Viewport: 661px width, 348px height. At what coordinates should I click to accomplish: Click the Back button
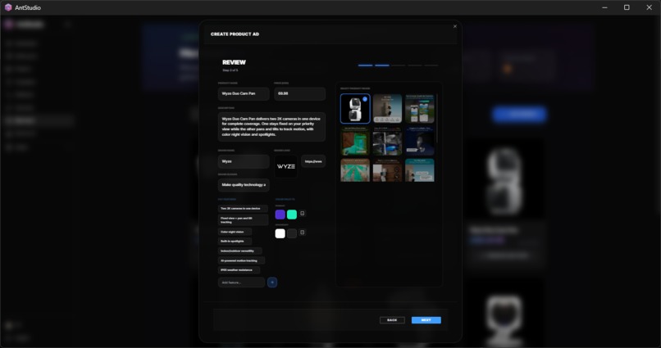tap(392, 320)
